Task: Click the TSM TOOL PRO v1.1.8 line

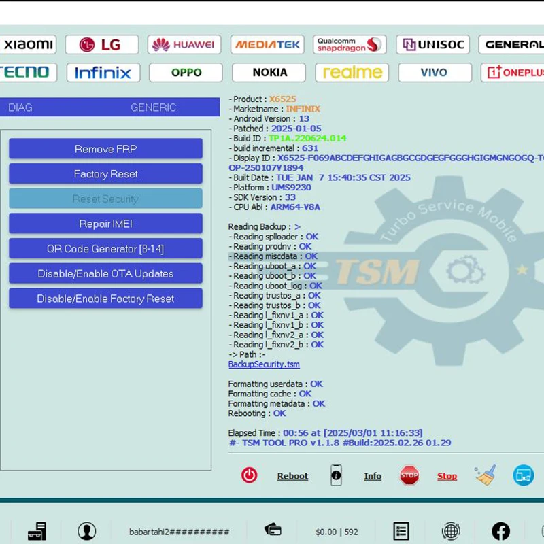Action: click(x=340, y=443)
